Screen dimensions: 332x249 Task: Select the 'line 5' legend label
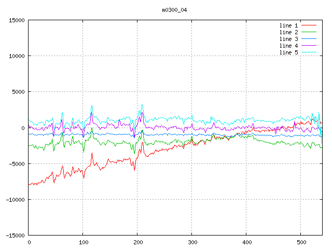click(x=288, y=52)
